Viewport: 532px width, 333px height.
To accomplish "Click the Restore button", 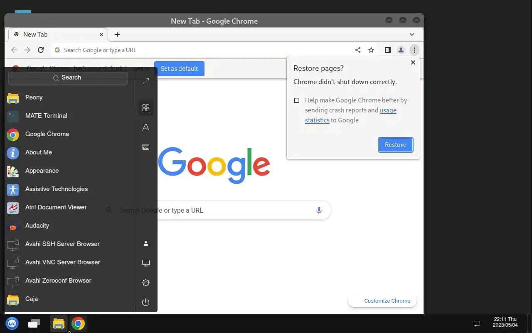I will pos(395,145).
